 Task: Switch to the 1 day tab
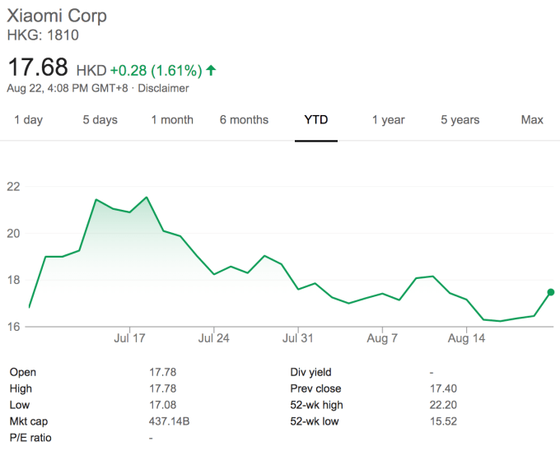[x=28, y=120]
